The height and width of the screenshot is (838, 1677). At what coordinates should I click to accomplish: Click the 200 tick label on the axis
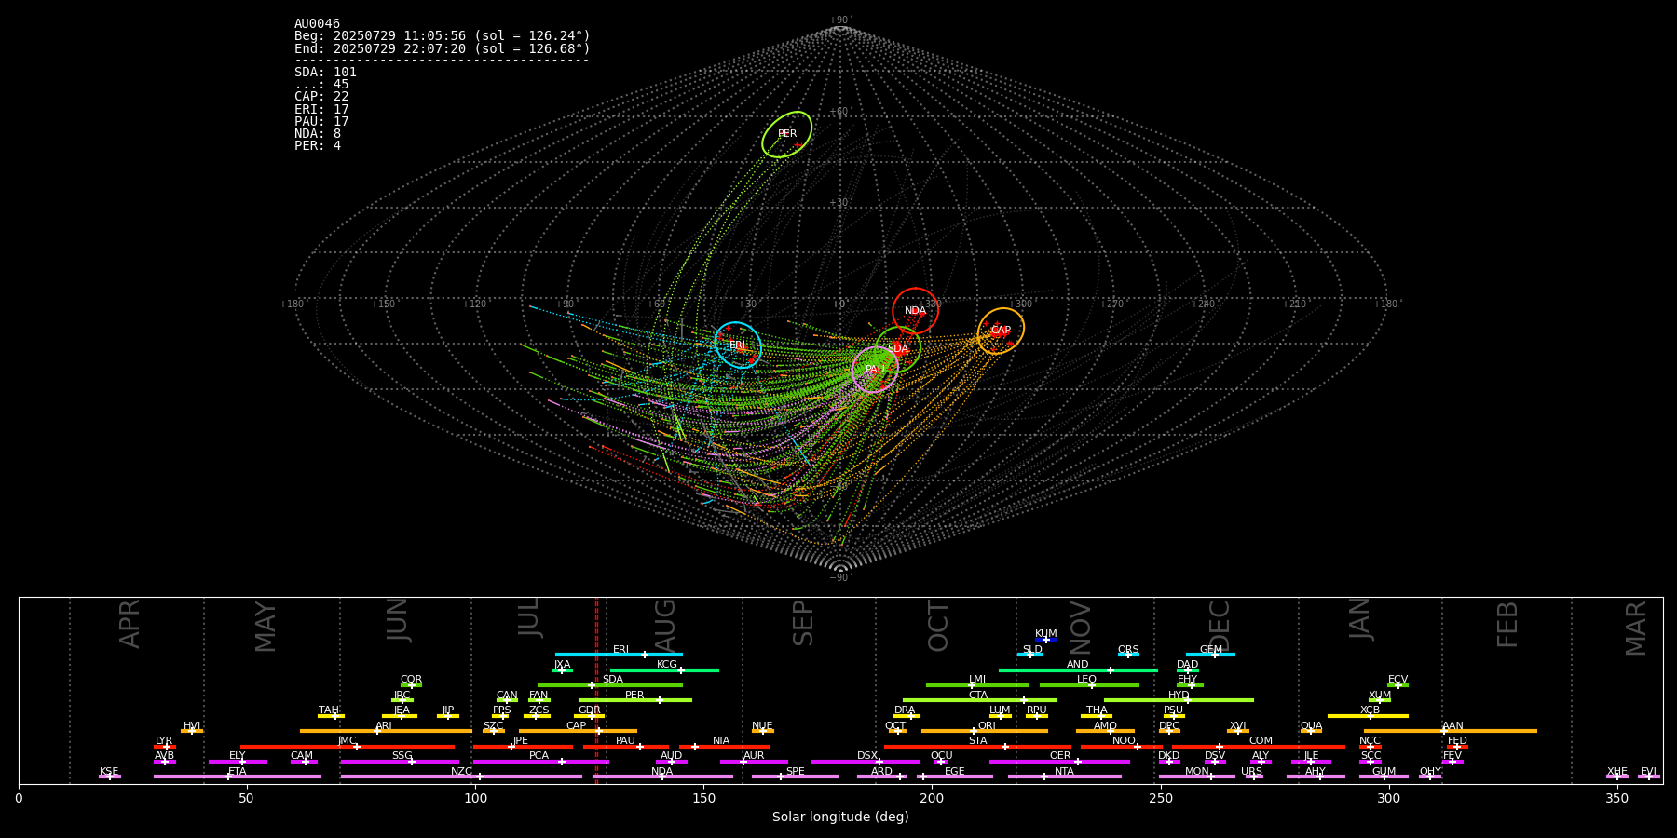coord(932,798)
